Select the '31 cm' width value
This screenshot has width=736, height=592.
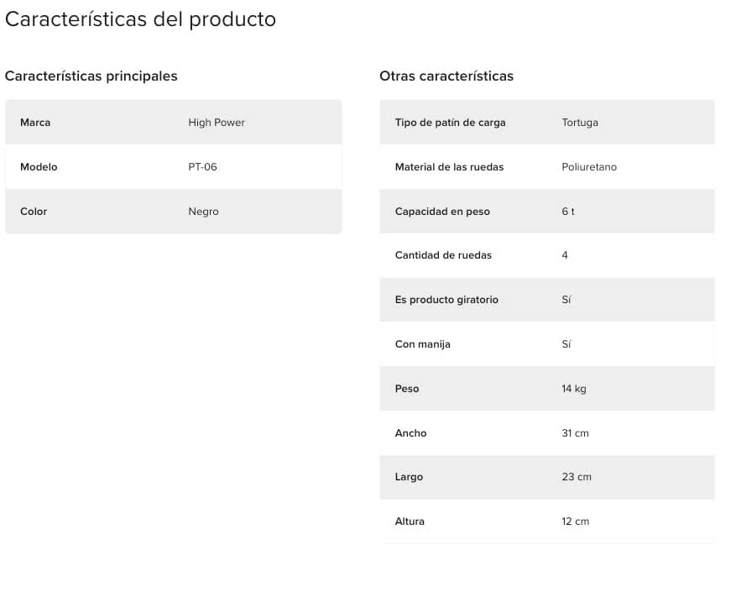click(575, 433)
